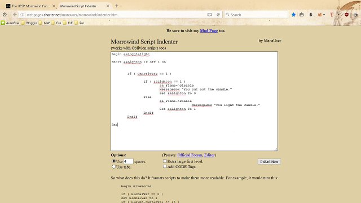Open the history clock icon

pos(5,15)
